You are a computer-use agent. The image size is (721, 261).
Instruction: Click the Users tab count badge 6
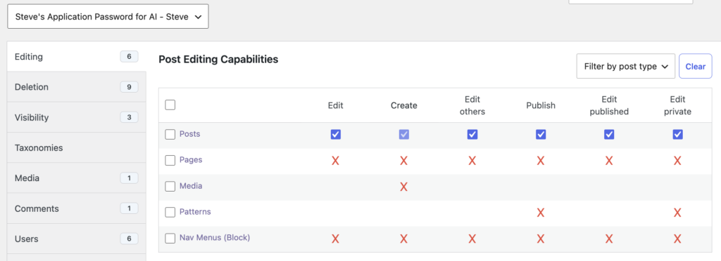(x=130, y=239)
